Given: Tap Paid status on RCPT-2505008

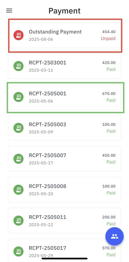Looking at the screenshot, I should coord(111,193).
